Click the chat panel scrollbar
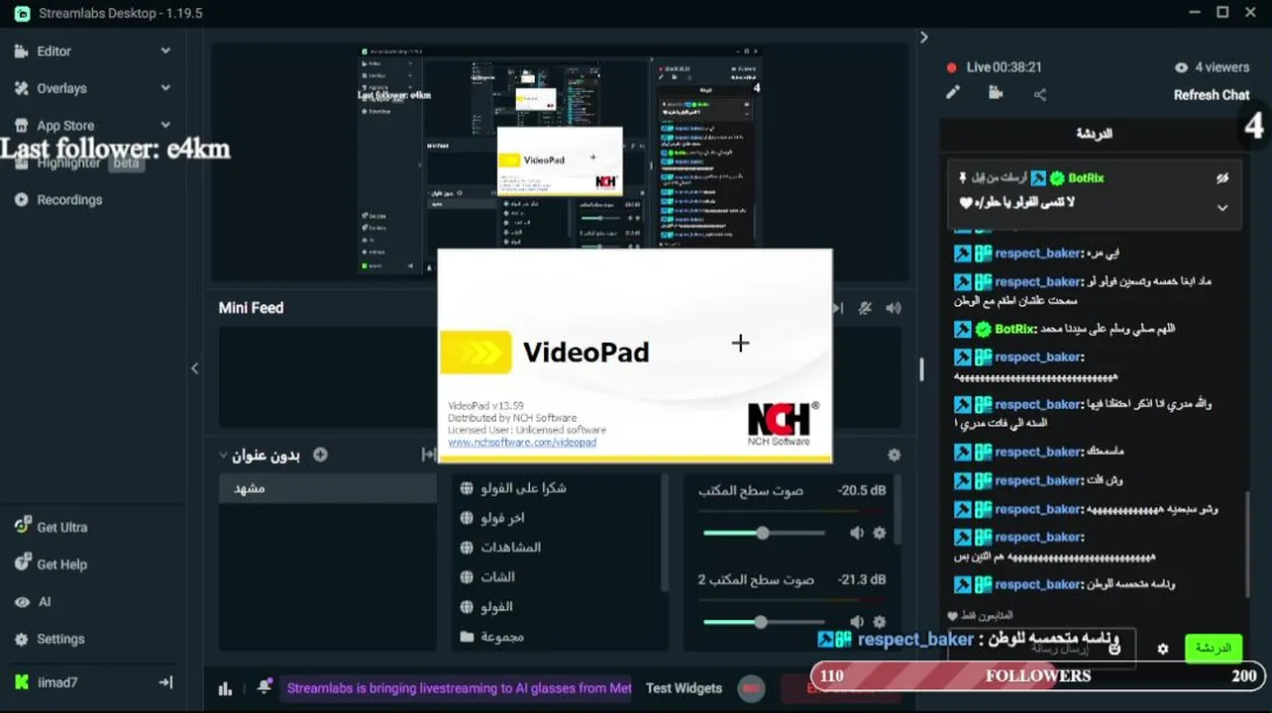This screenshot has width=1272, height=713. [1248, 544]
